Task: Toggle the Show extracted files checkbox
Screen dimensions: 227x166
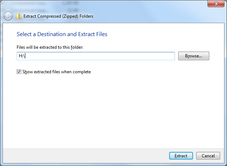Action: (x=19, y=72)
